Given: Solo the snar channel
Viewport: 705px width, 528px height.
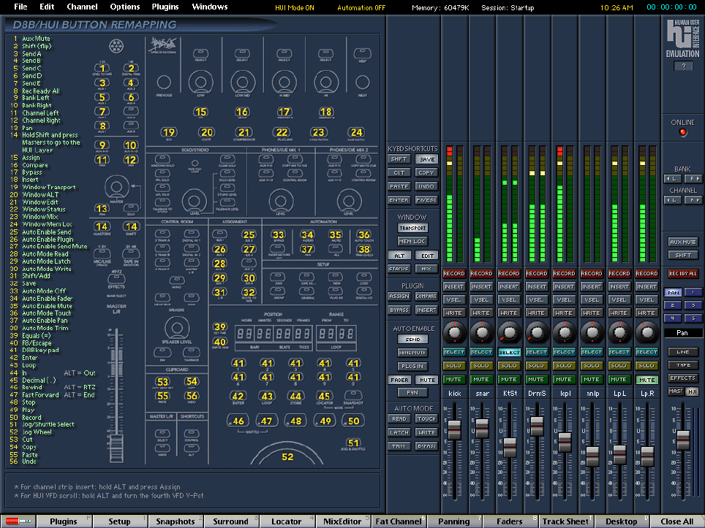Looking at the screenshot, I should [x=481, y=366].
